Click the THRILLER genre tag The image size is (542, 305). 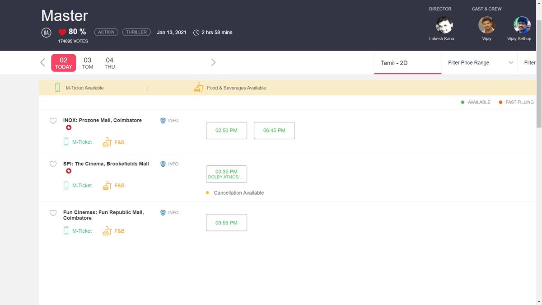click(136, 32)
